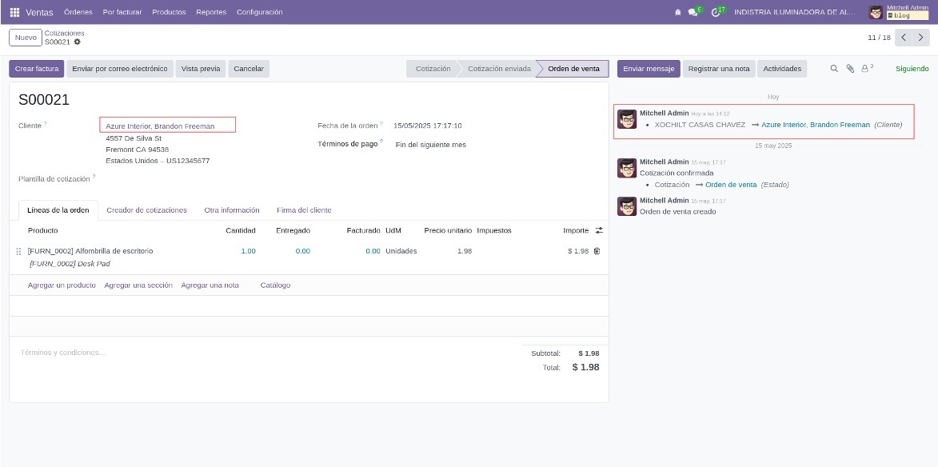Delete the Alfombrilla de escritorio line
Image resolution: width=938 pixels, height=467 pixels.
597,251
